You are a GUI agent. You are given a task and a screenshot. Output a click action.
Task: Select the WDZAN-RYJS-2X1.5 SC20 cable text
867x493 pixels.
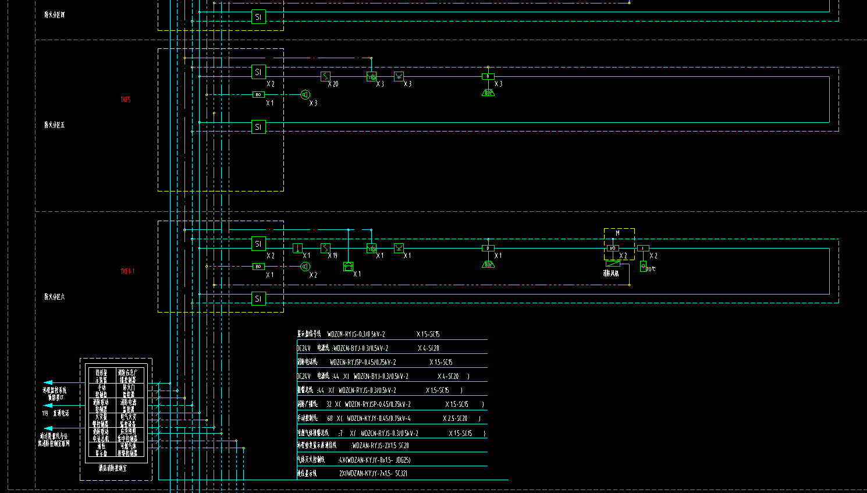tap(381, 446)
